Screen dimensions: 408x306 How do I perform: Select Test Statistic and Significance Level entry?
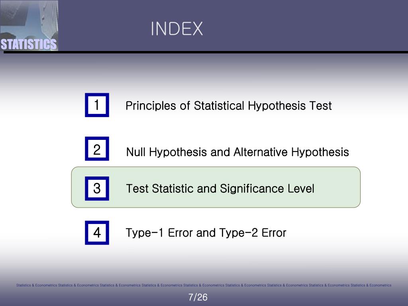[220, 188]
